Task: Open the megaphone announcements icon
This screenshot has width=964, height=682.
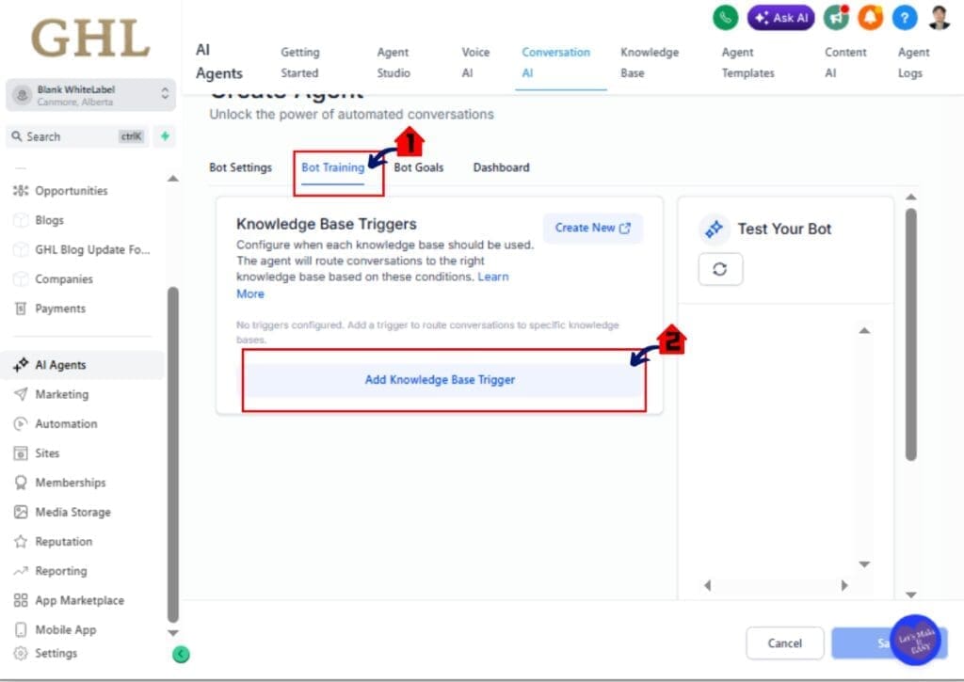Action: 837,16
